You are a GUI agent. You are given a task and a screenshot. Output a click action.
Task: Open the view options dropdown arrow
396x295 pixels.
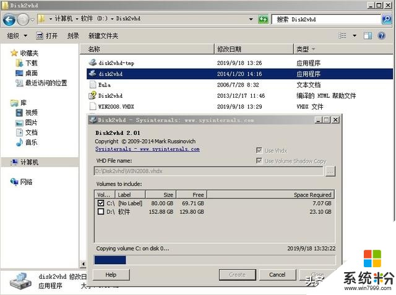point(355,36)
